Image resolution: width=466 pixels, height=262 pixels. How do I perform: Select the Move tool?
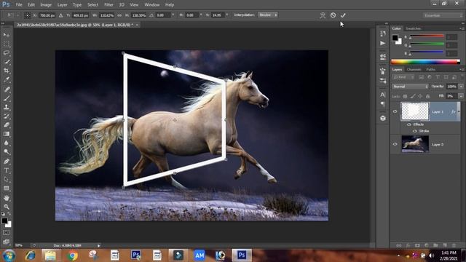coord(7,35)
